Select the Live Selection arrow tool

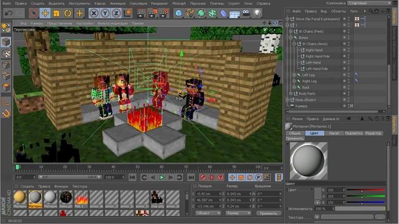(x=34, y=13)
